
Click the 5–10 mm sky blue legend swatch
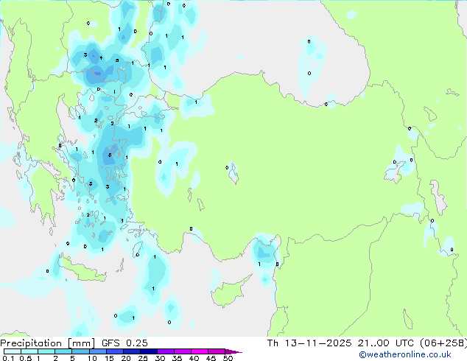80,351
